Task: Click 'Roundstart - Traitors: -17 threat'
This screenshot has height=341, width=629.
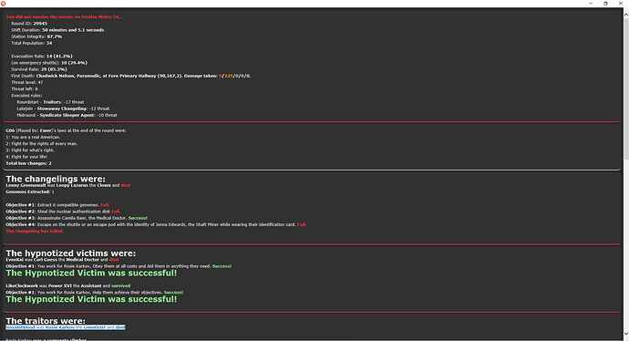Action: coord(50,102)
